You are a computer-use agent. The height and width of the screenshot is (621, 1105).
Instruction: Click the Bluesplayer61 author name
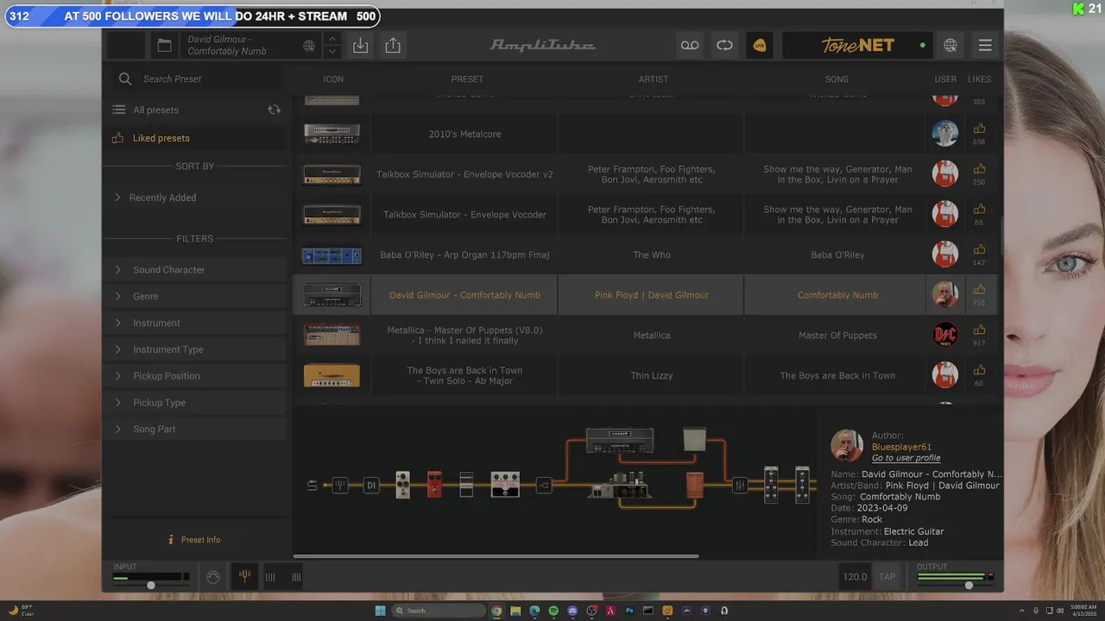coord(901,447)
